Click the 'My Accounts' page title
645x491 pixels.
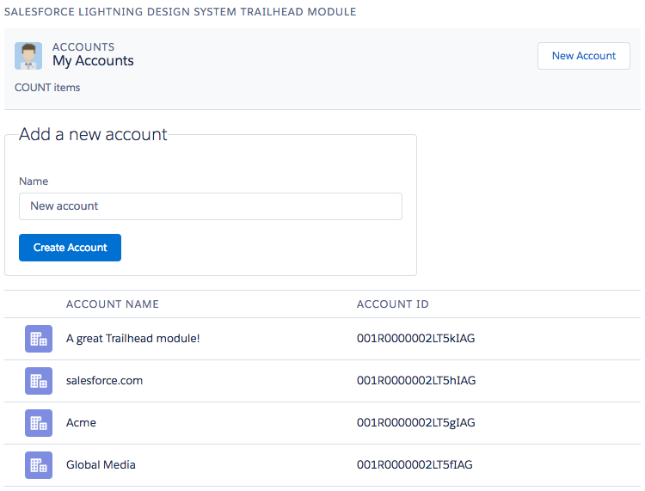(x=93, y=61)
